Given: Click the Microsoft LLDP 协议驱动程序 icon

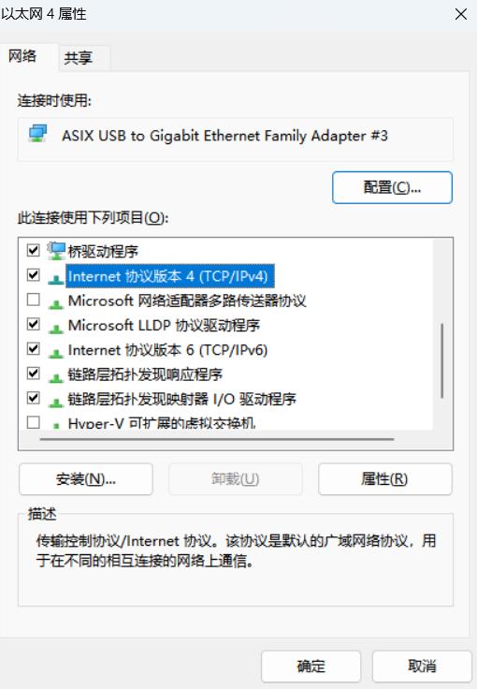Looking at the screenshot, I should click(x=56, y=328).
